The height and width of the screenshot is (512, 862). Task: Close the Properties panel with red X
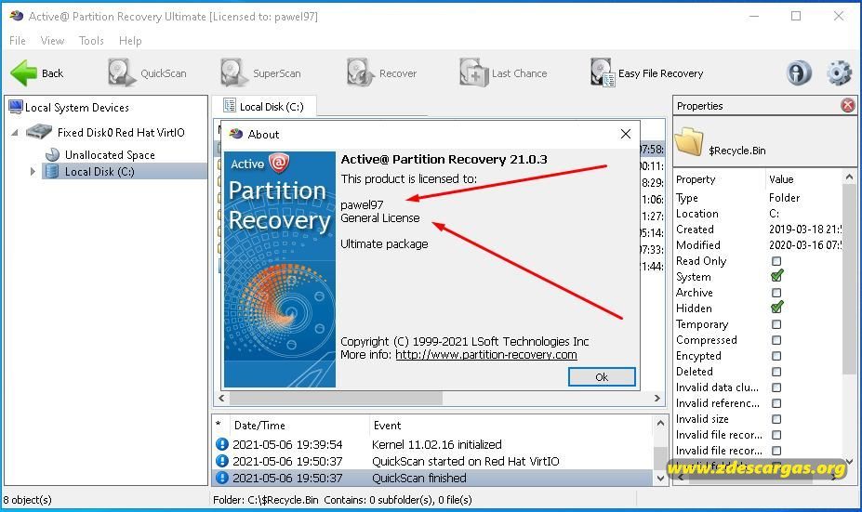coord(848,105)
